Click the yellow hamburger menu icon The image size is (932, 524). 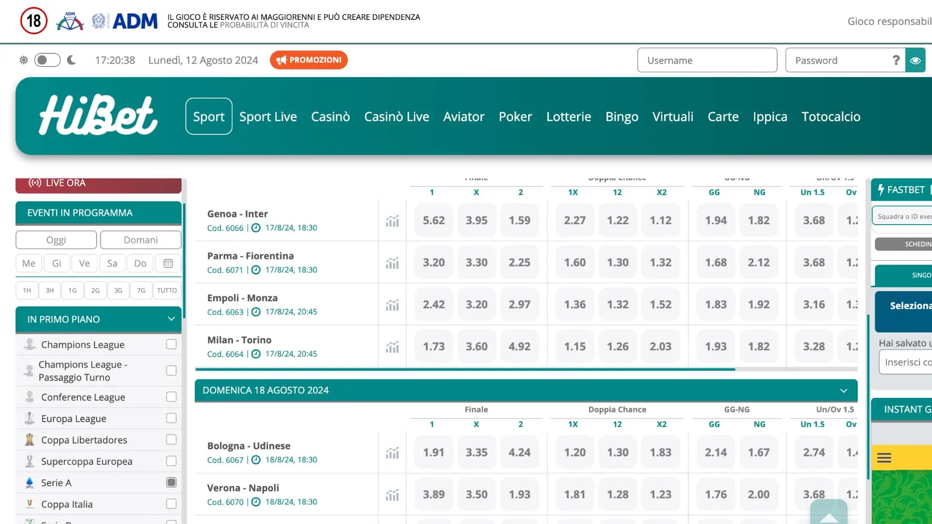point(884,458)
